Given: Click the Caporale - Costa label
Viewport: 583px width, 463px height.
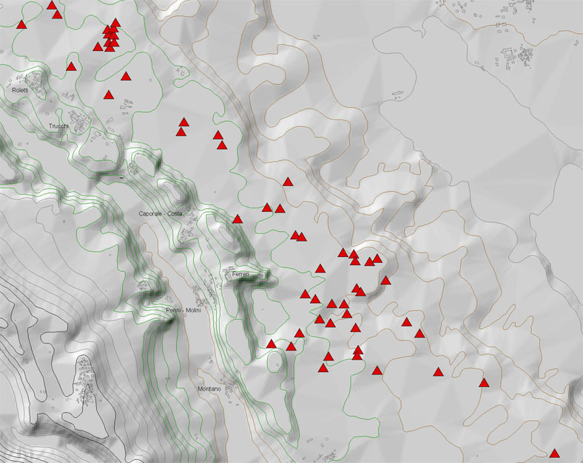Looking at the screenshot, I should [161, 213].
